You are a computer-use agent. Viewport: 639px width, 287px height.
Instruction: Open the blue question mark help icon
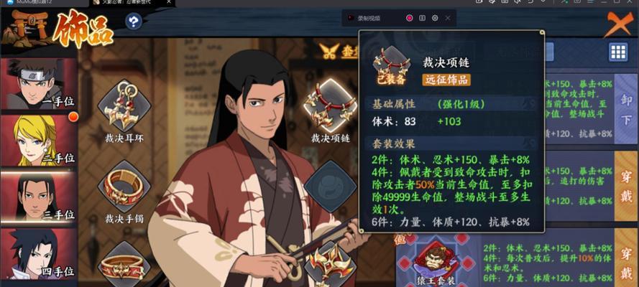tap(133, 21)
